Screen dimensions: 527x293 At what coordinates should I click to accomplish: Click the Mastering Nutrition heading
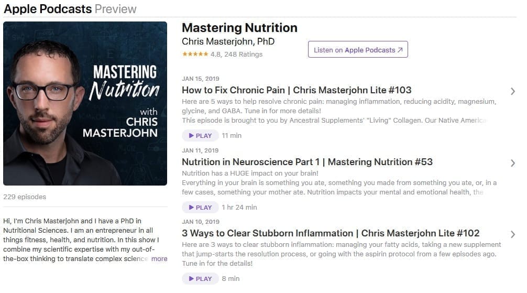pos(239,28)
